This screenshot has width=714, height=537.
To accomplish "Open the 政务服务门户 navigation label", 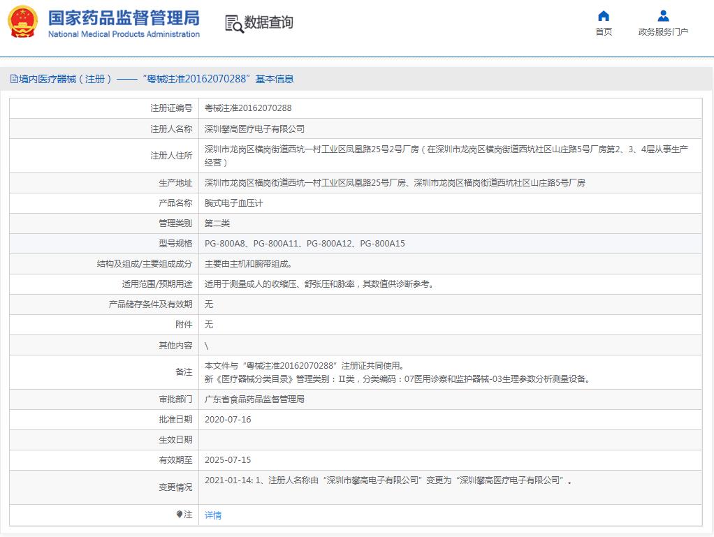I will pos(663,32).
